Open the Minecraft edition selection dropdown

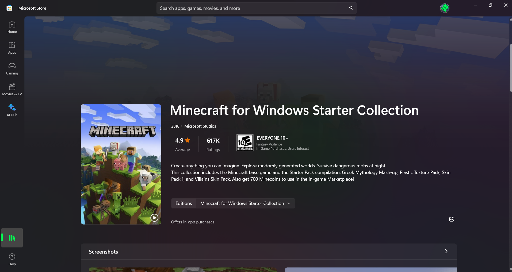(x=246, y=203)
